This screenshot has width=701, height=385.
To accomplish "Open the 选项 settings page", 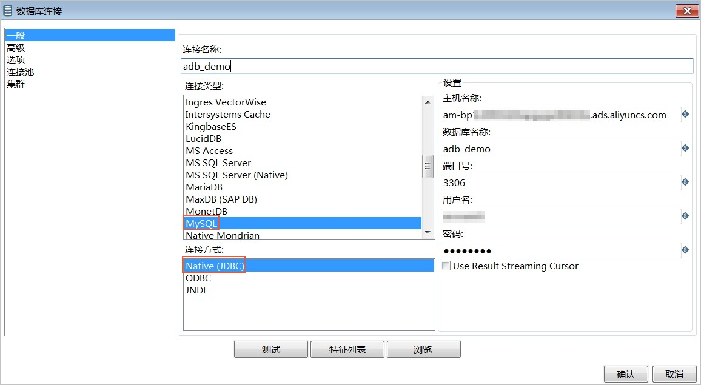I will coord(16,59).
